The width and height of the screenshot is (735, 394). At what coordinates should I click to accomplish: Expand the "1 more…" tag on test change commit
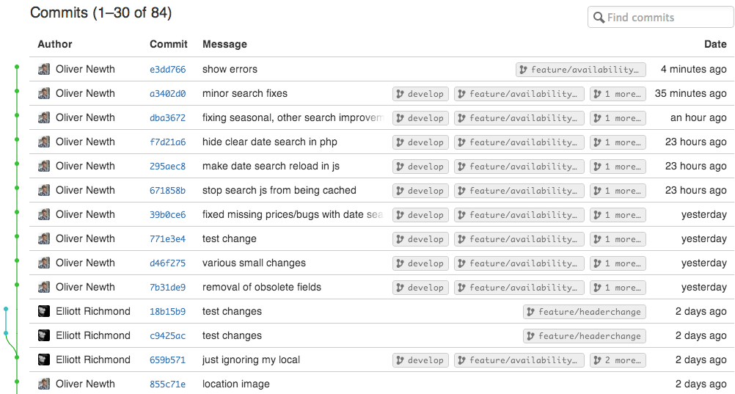click(618, 239)
